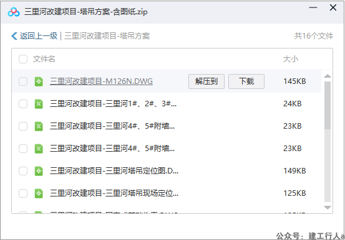Check the box for 三里河改建项目-M126N.DWG
The image size is (345, 240).
point(23,81)
